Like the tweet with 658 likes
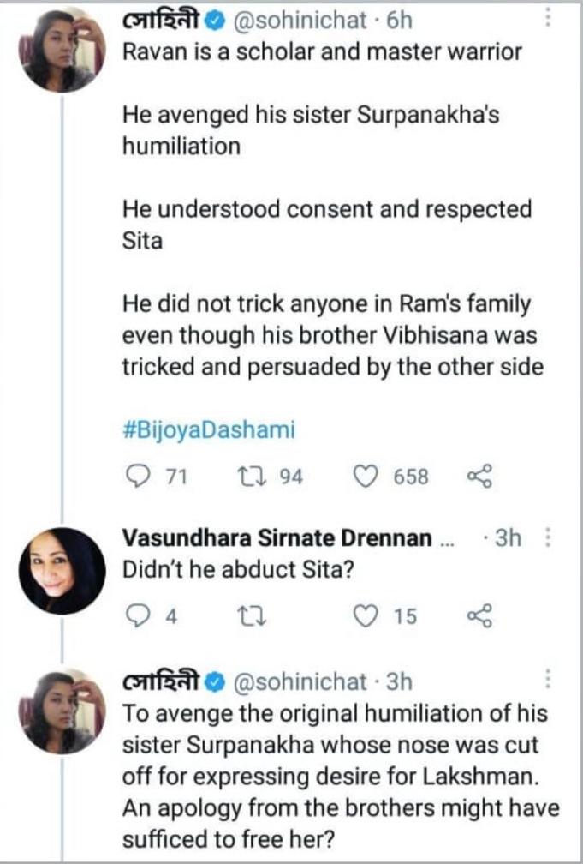Viewport: 583px width, 864px height. point(366,477)
